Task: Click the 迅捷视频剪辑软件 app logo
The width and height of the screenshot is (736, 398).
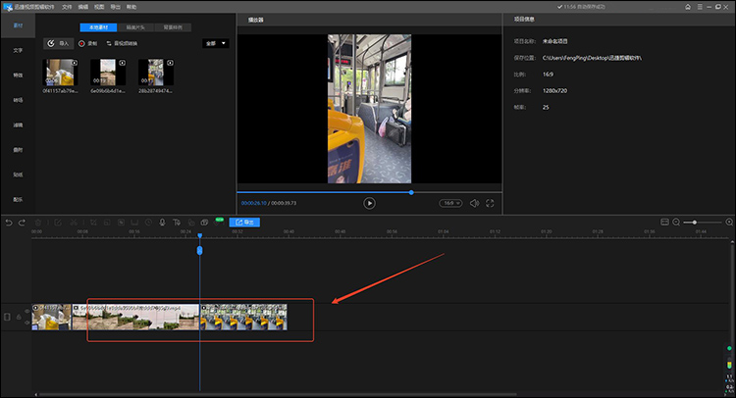Action: 8,7
